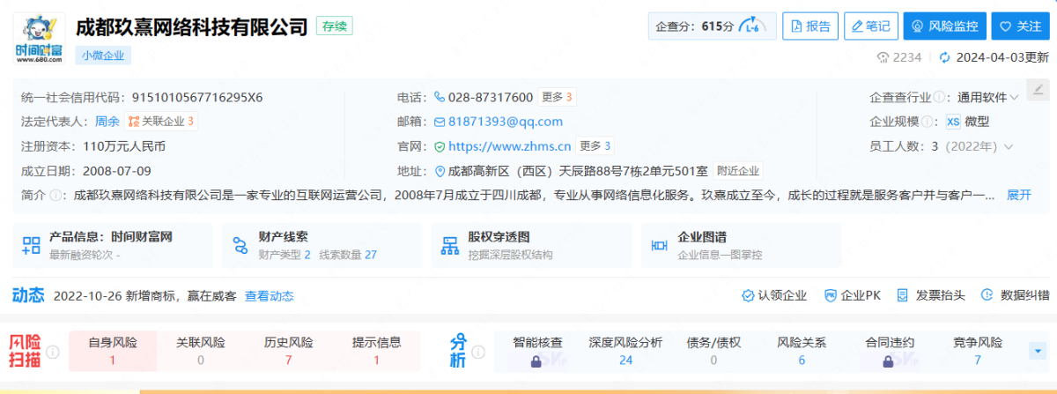Click info icon beside 企业规模
The height and width of the screenshot is (394, 1057).
[x=928, y=122]
